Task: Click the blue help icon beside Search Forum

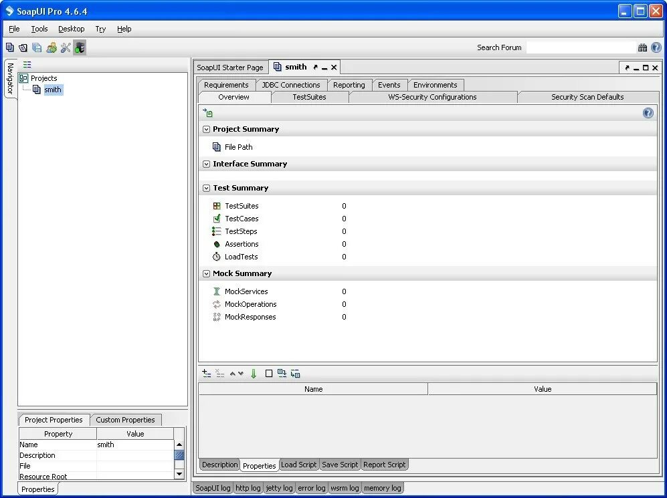Action: coord(656,47)
